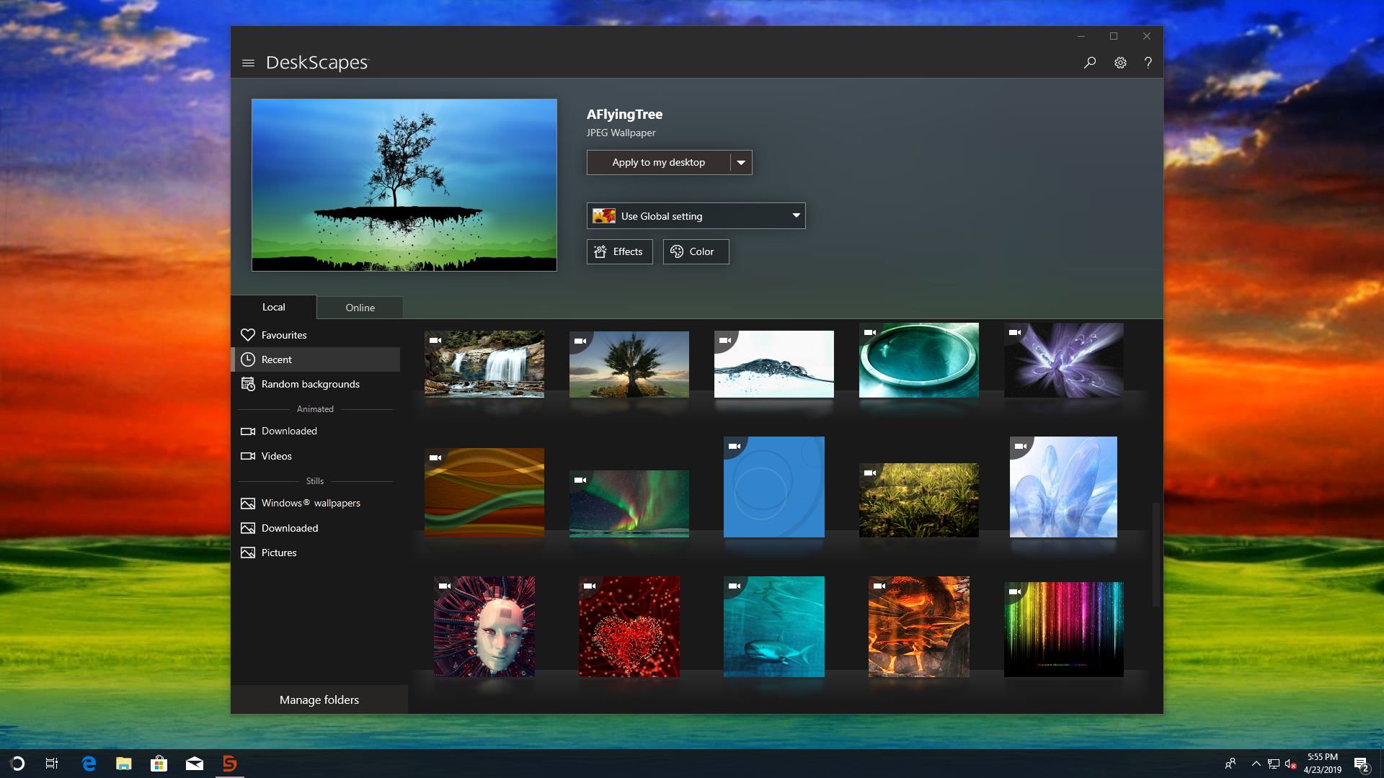Launch the DeskScapes icon on the taskbar
1384x778 pixels.
pyautogui.click(x=229, y=763)
